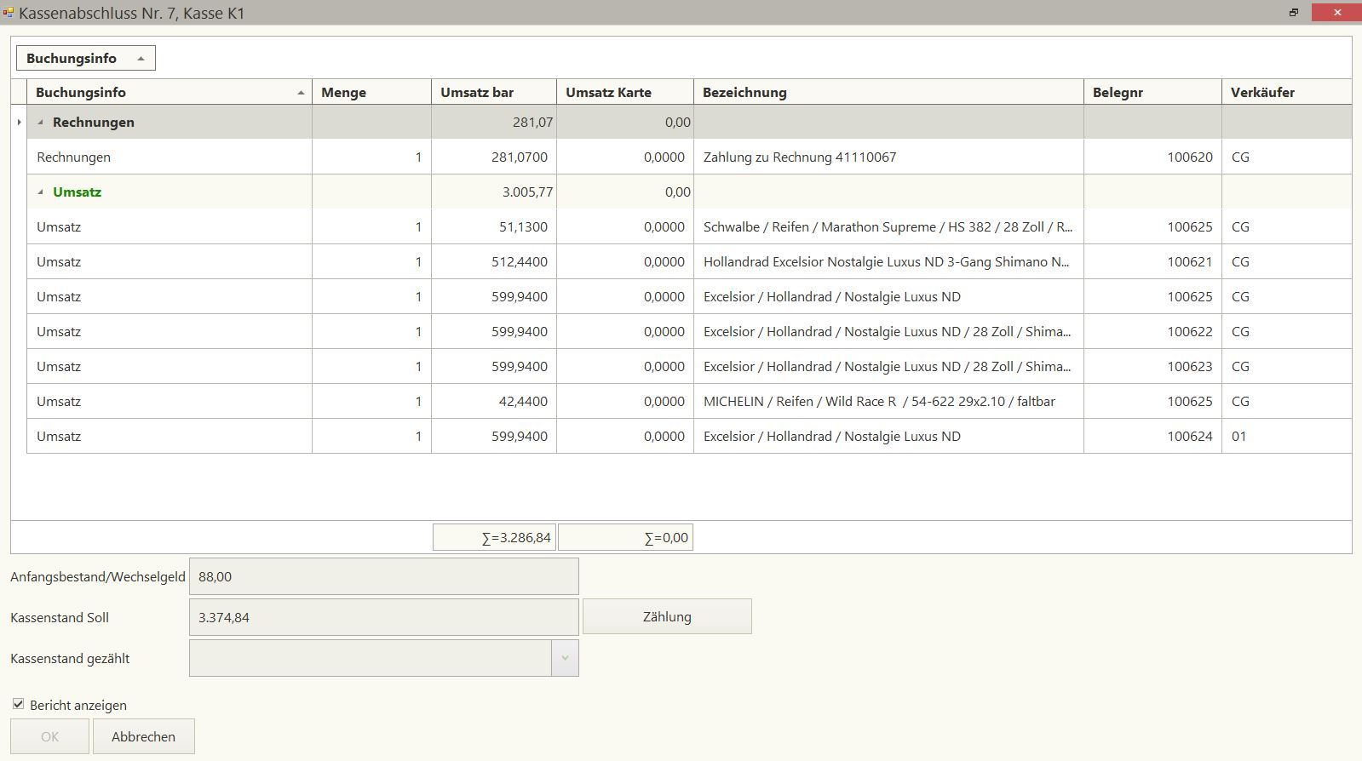The height and width of the screenshot is (761, 1362).
Task: Click the Abbrechen button
Action: pyautogui.click(x=143, y=736)
